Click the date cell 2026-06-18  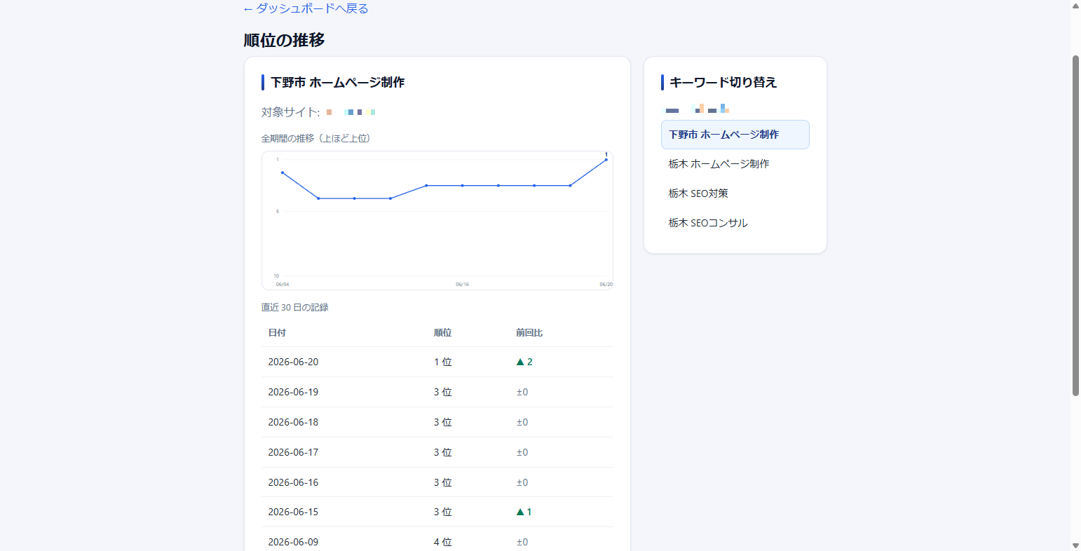(293, 423)
